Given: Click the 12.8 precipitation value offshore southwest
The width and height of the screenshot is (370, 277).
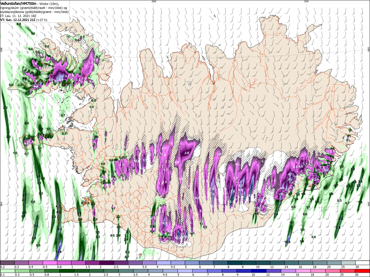Looking at the screenshot, I should point(59,252).
